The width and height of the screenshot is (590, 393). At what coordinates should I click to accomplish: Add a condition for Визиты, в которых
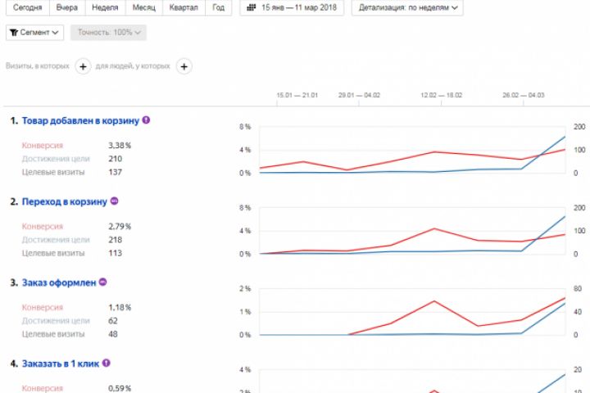tap(83, 66)
